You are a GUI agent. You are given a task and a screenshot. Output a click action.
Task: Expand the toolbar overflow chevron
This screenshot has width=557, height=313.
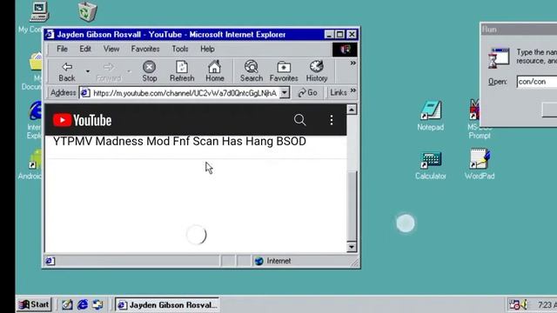point(352,63)
